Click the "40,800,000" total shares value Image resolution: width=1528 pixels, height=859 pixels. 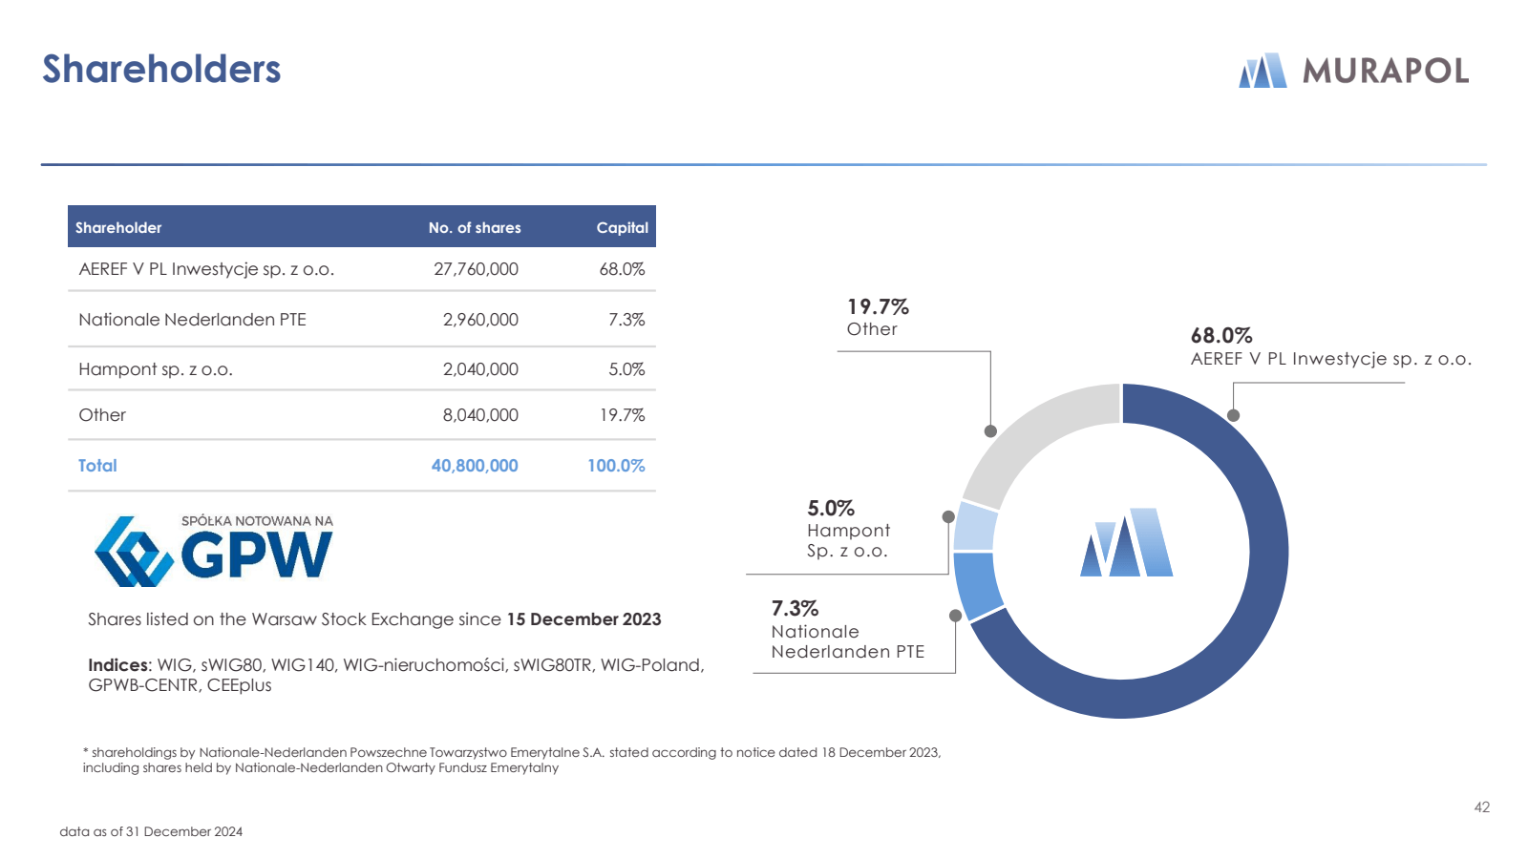[x=475, y=466]
